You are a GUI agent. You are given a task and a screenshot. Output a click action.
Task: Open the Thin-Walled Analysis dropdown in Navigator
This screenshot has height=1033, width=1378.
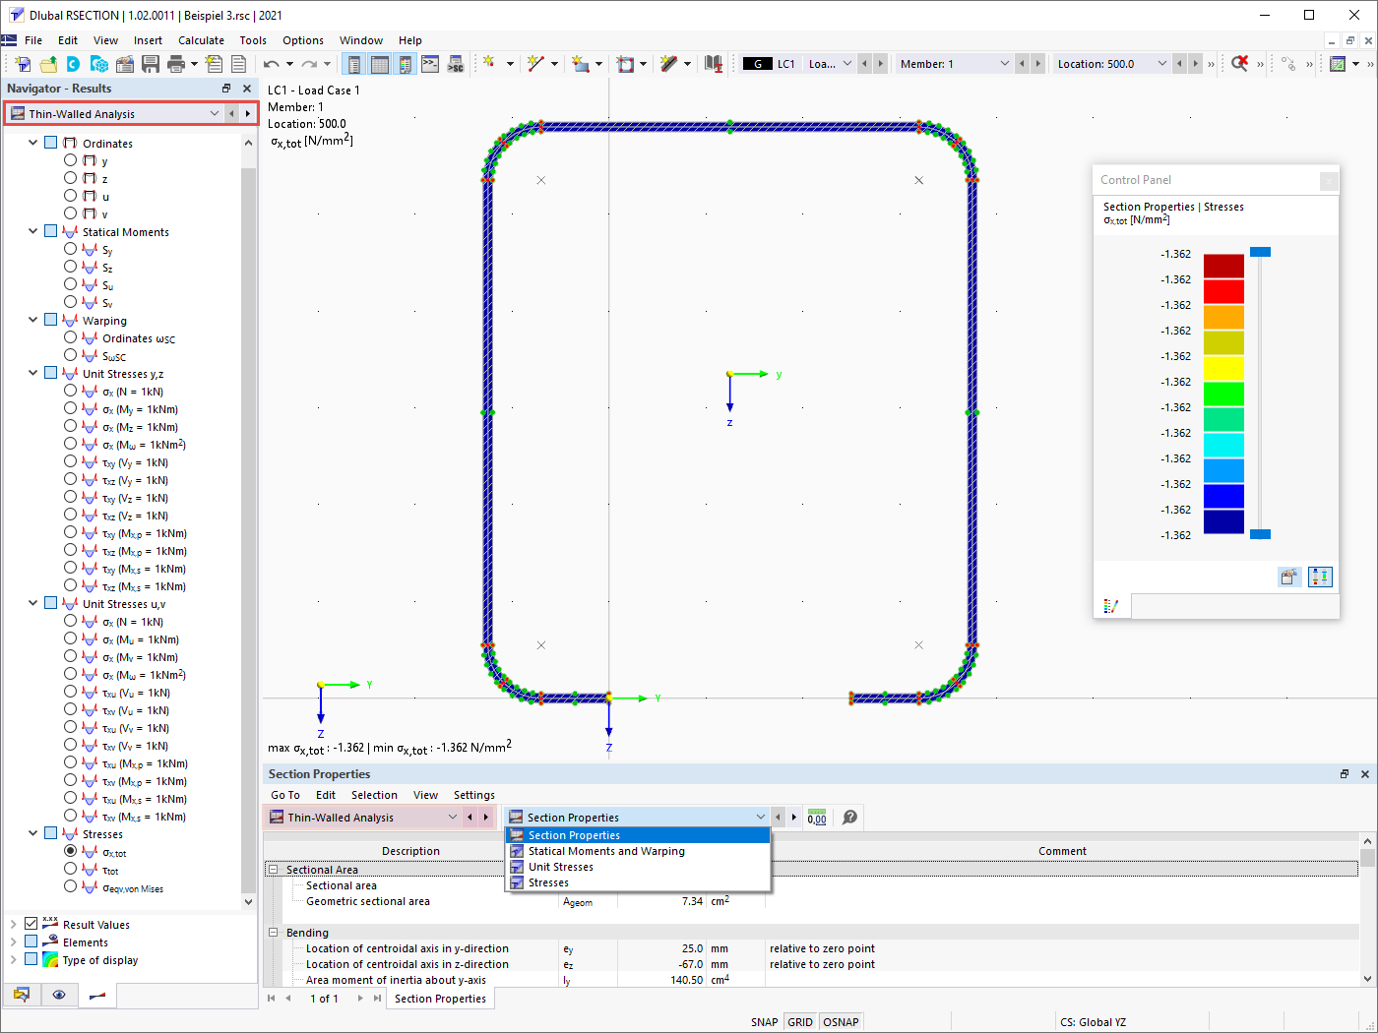214,112
